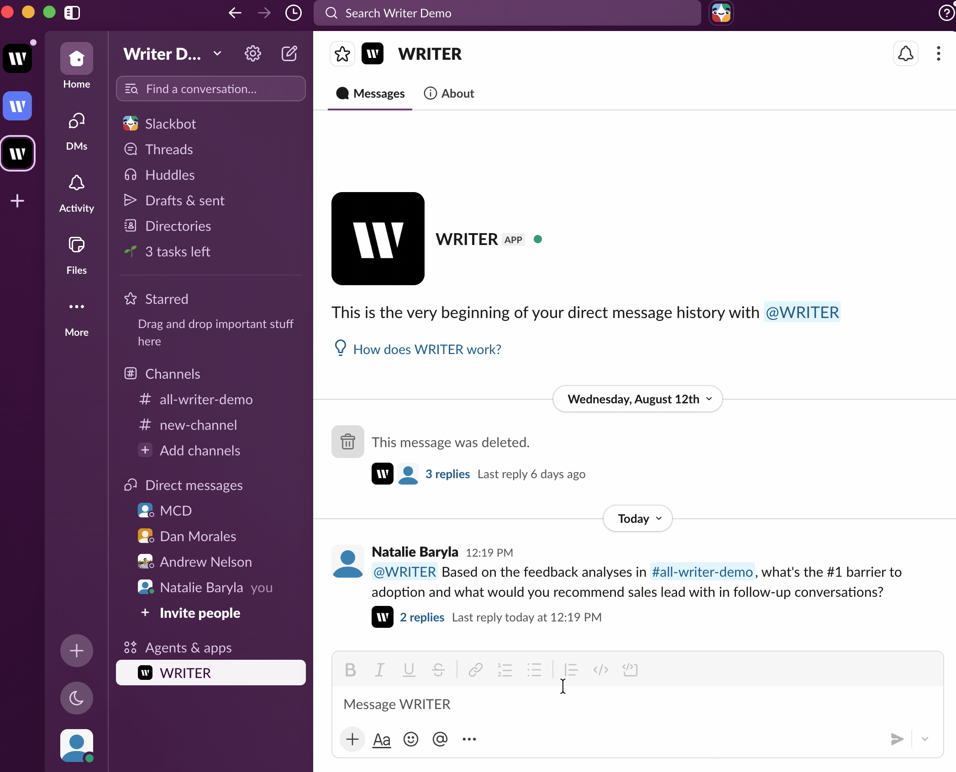Viewport: 956px width, 772px height.
Task: Go back with the left arrow
Action: pos(235,13)
